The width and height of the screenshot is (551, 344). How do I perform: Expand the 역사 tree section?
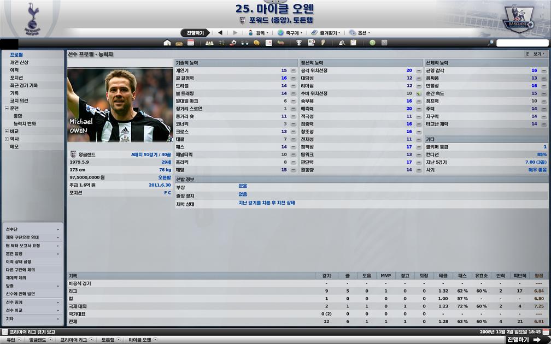click(x=7, y=139)
